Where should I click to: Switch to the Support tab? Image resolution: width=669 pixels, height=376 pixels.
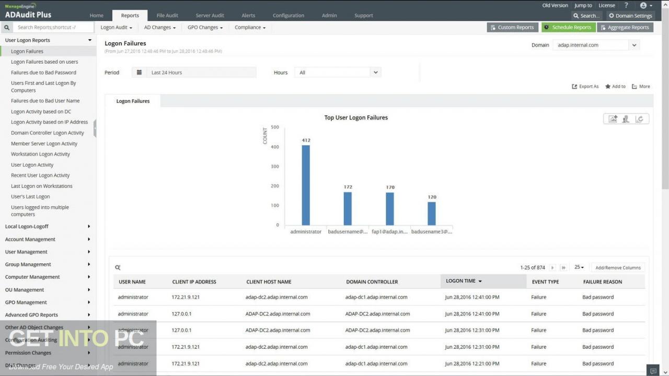(x=364, y=16)
